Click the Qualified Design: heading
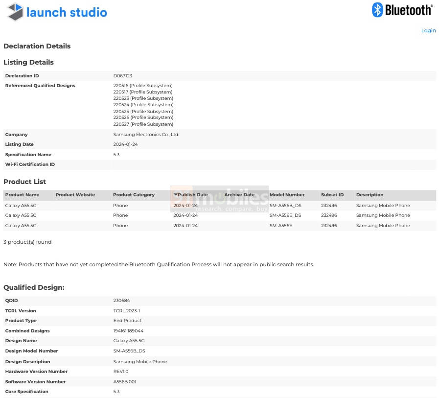Screen dimensions: 439x398 coord(34,287)
